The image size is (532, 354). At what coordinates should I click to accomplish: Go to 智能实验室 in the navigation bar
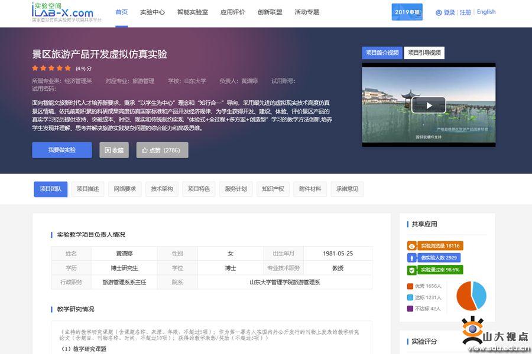(x=192, y=12)
